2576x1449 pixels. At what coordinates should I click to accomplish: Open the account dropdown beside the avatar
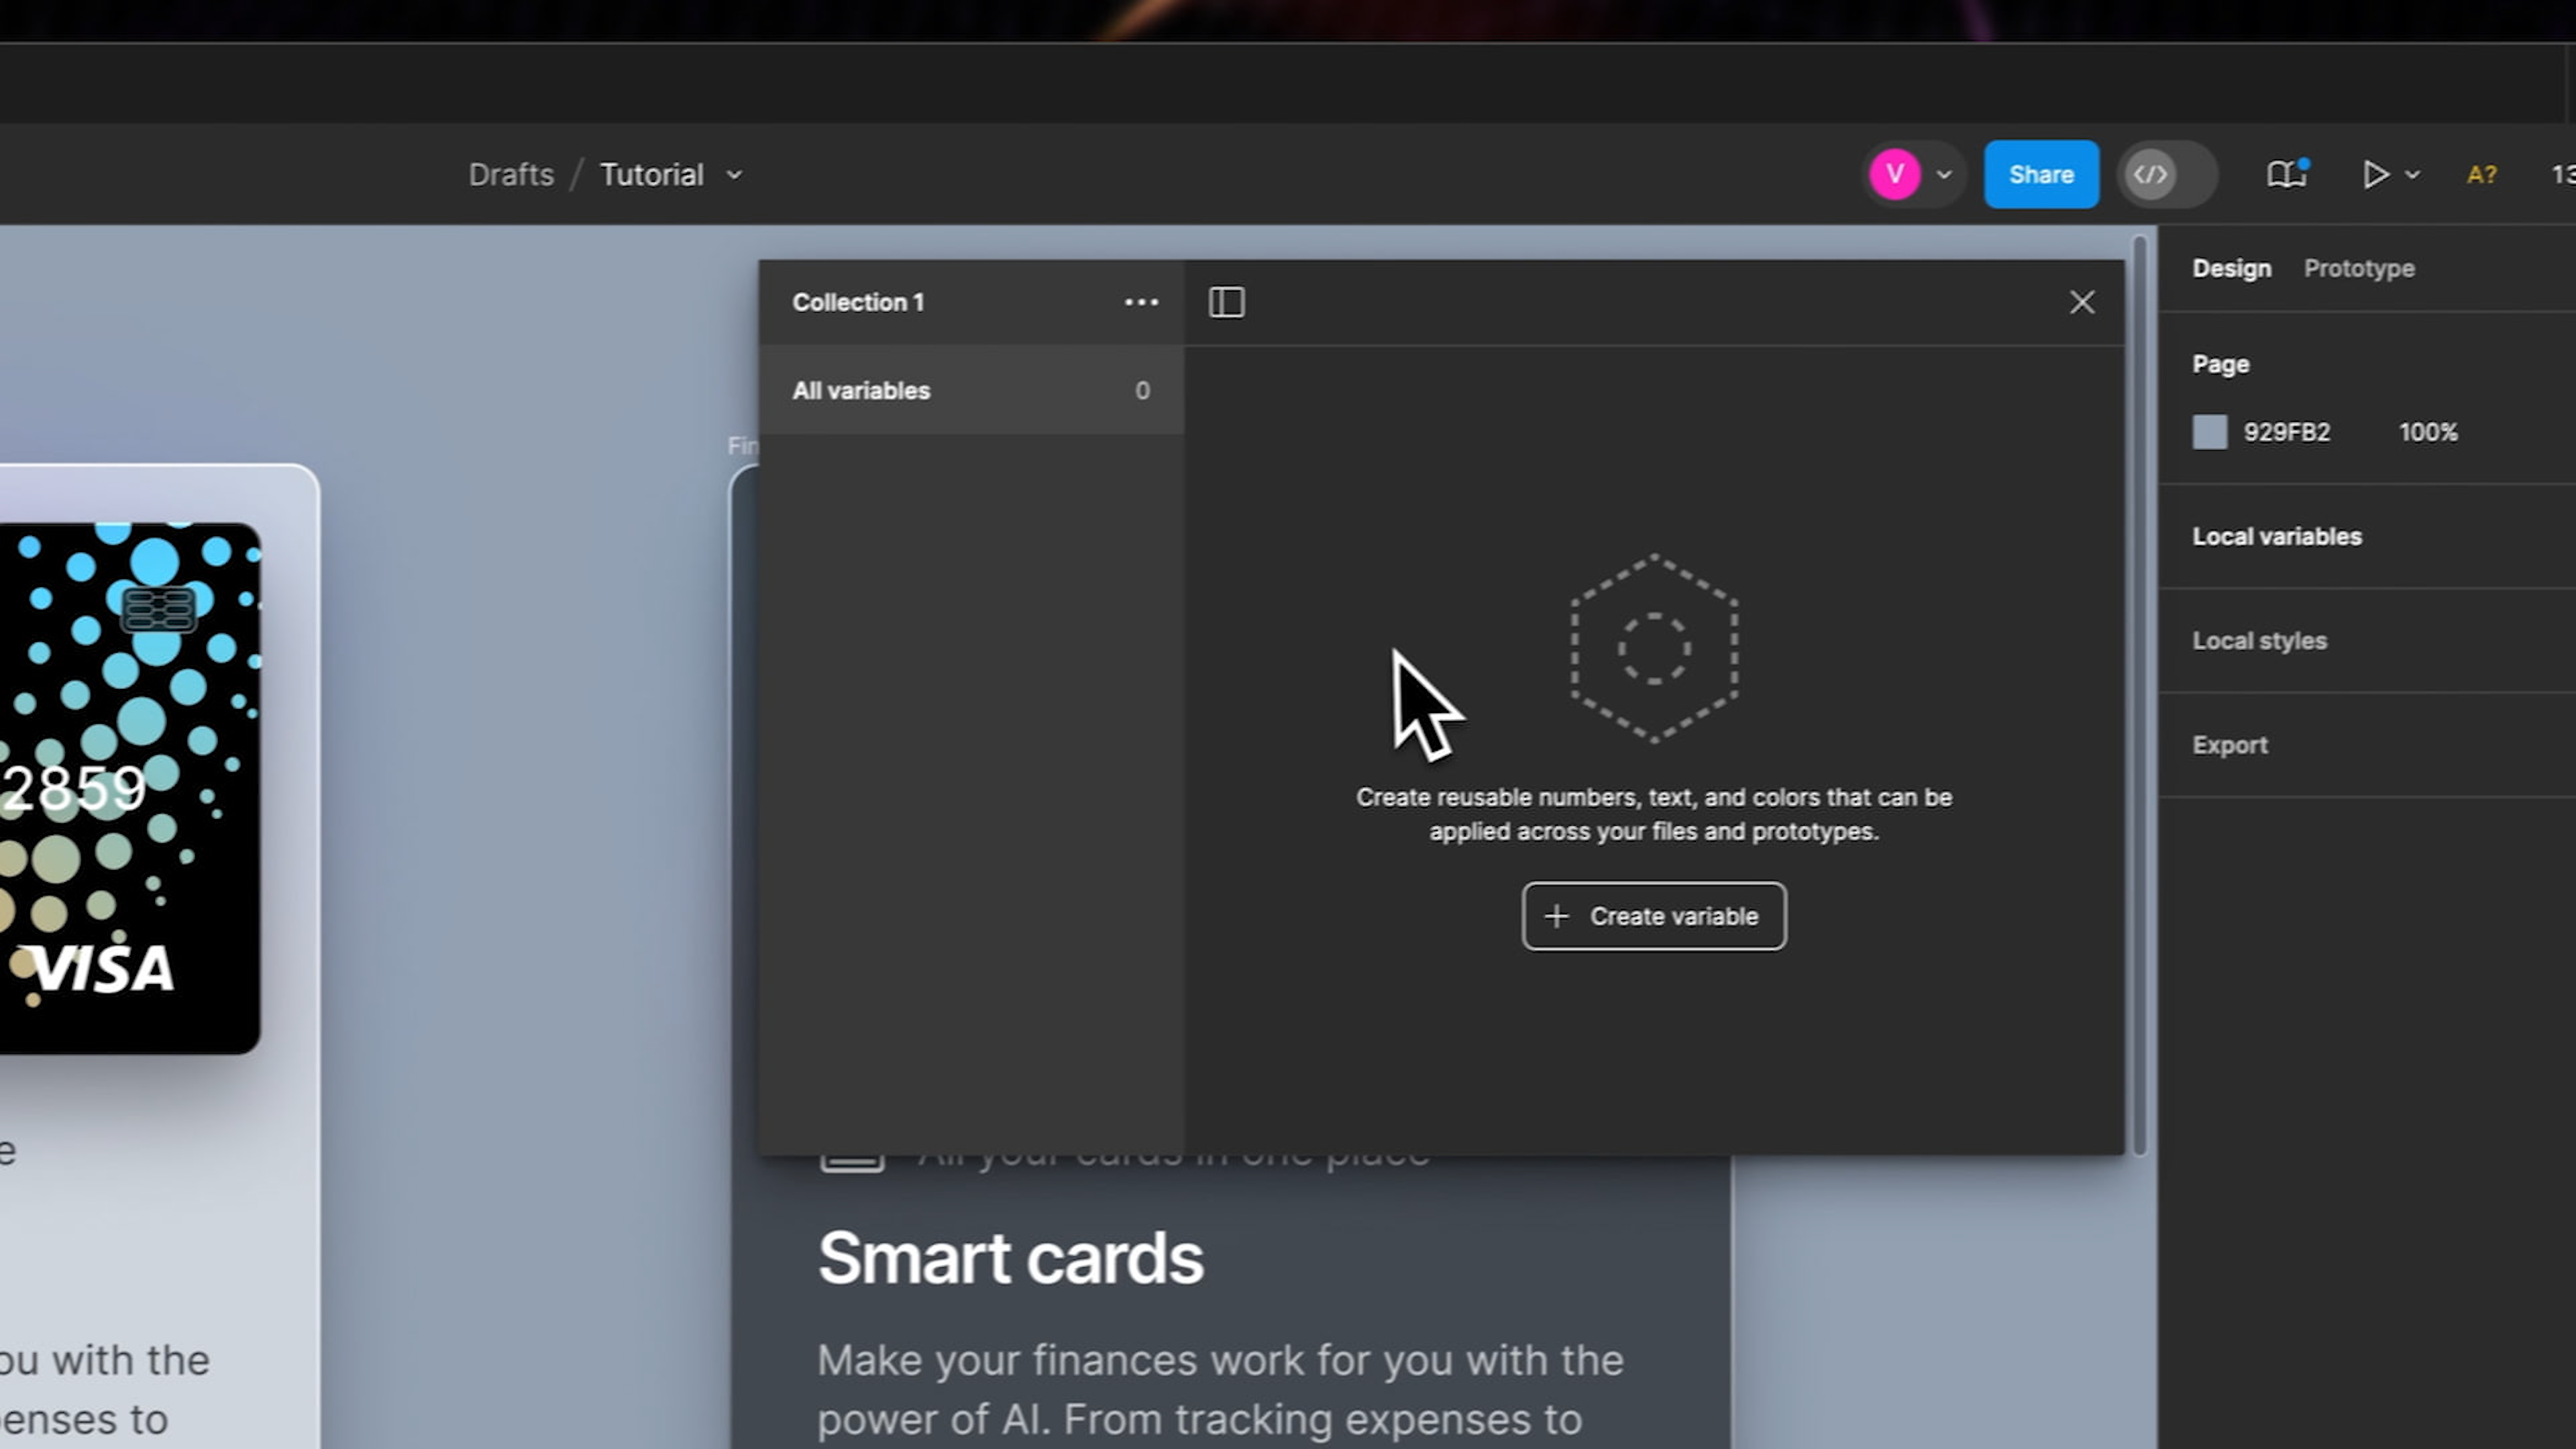[1944, 175]
